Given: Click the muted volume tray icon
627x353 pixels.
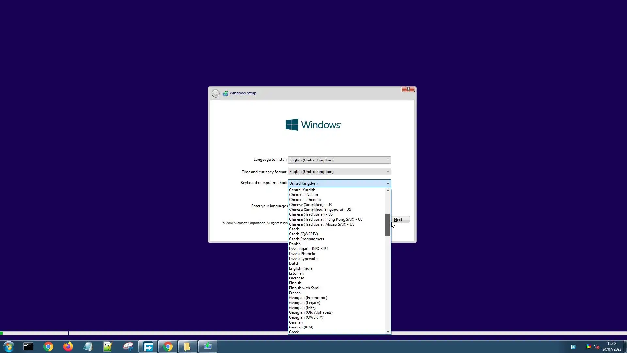Looking at the screenshot, I should click(x=596, y=347).
